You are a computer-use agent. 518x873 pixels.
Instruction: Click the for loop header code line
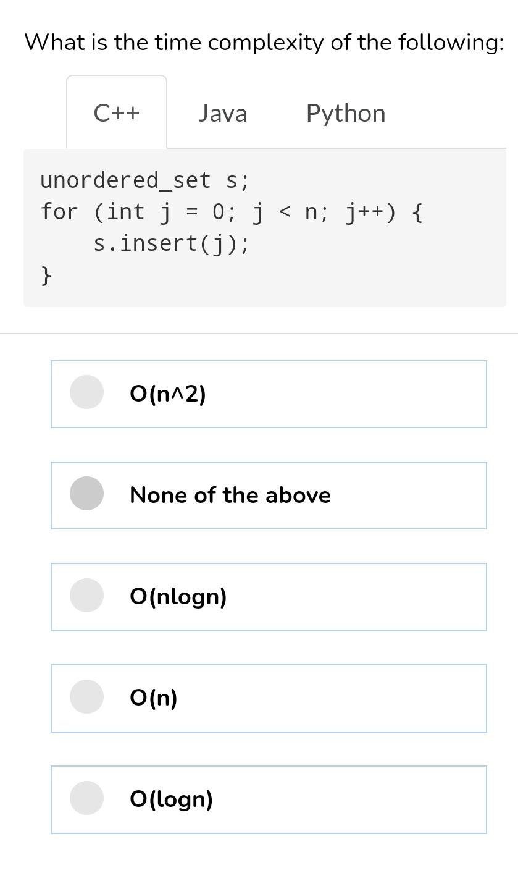(232, 212)
